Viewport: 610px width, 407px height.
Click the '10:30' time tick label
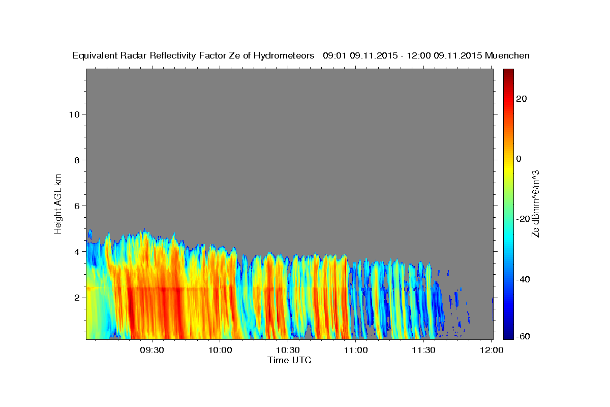288,350
